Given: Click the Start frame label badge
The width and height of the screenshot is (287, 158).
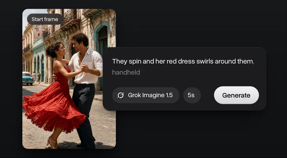Looking at the screenshot, I should tap(45, 19).
